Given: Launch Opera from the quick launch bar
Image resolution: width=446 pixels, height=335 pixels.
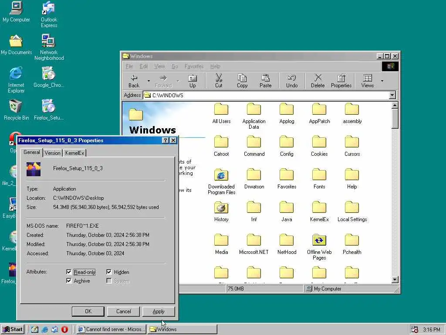Looking at the screenshot, I should (64, 329).
